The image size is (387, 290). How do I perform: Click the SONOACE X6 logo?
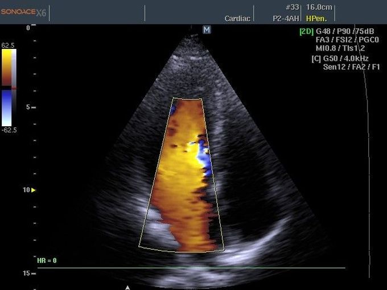23,11
